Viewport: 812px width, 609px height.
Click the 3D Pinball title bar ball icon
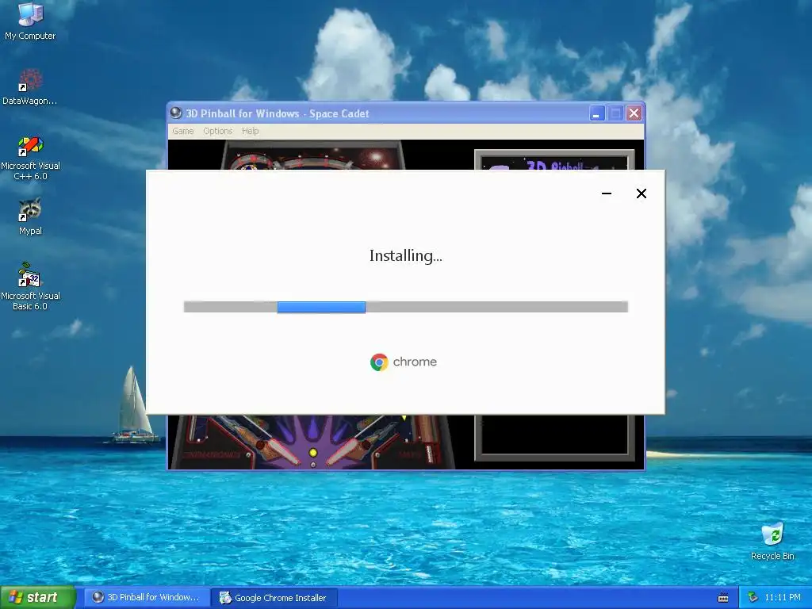(176, 113)
